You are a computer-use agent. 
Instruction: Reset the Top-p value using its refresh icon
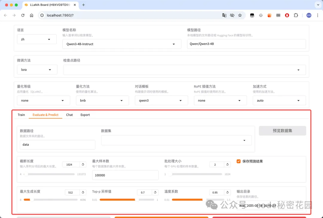(156, 192)
